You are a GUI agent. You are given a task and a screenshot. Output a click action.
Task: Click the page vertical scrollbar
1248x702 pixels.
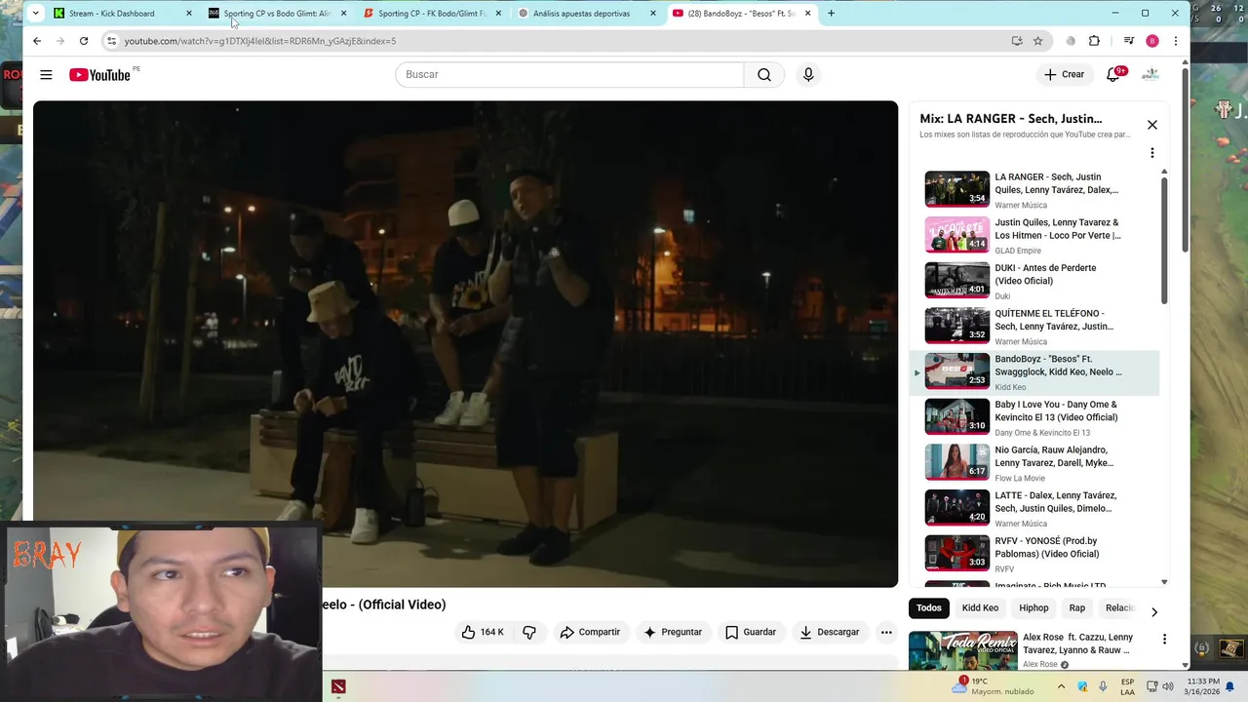click(x=1185, y=160)
